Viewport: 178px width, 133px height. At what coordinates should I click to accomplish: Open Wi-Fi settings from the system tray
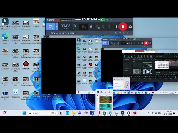(x=153, y=113)
